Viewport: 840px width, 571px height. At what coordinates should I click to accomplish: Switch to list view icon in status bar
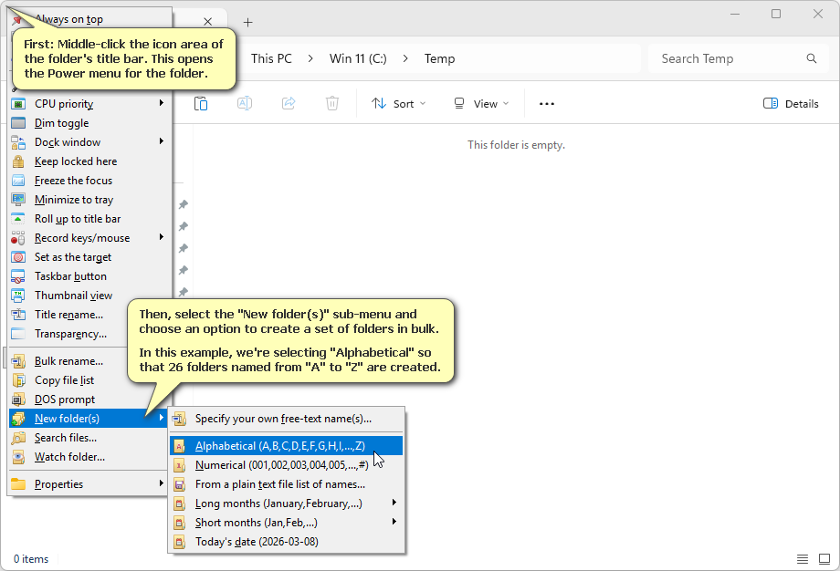point(803,559)
